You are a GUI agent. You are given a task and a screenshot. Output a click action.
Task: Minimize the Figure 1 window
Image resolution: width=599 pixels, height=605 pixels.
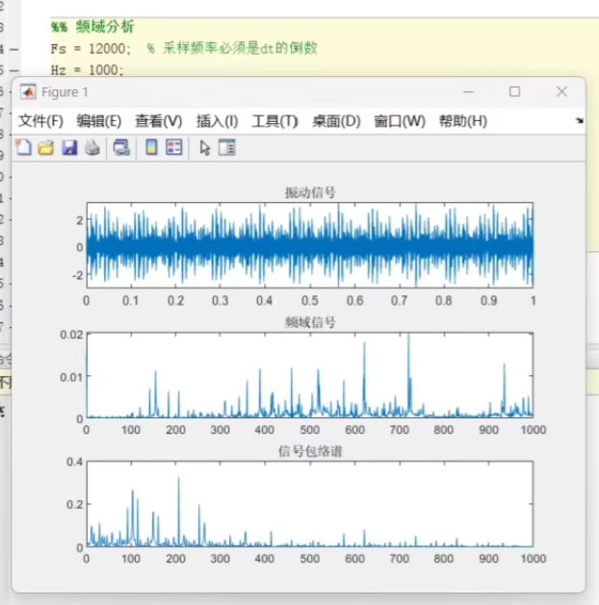tap(468, 91)
